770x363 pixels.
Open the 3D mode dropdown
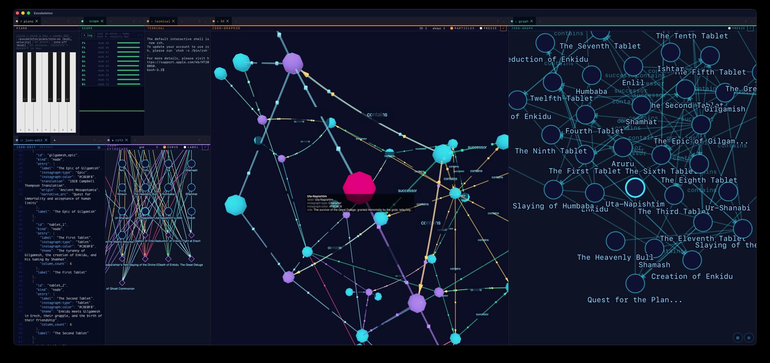423,28
